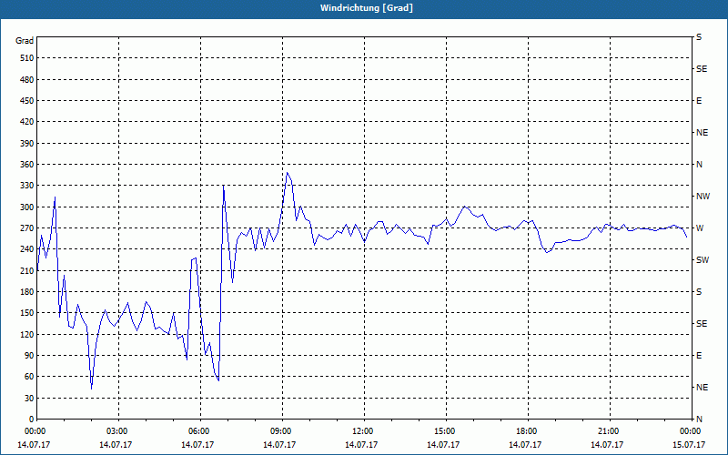This screenshot has width=728, height=455.
Task: Select the W compass label
Action: point(700,228)
